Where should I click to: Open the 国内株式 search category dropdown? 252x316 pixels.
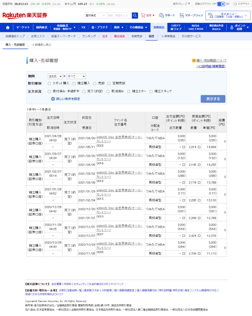pos(95,16)
